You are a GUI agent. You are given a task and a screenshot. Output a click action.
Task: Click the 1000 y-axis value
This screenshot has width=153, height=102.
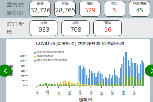coord(22,61)
